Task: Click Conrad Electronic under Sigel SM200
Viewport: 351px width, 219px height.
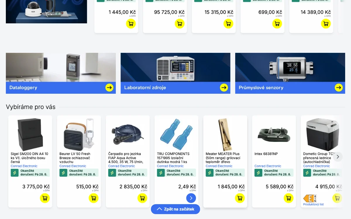Action: [x=24, y=166]
